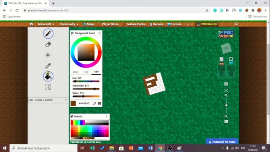Viewport: 270px width, 152px height.
Task: Click the zoom out magnifier icon
Action: [226, 117]
